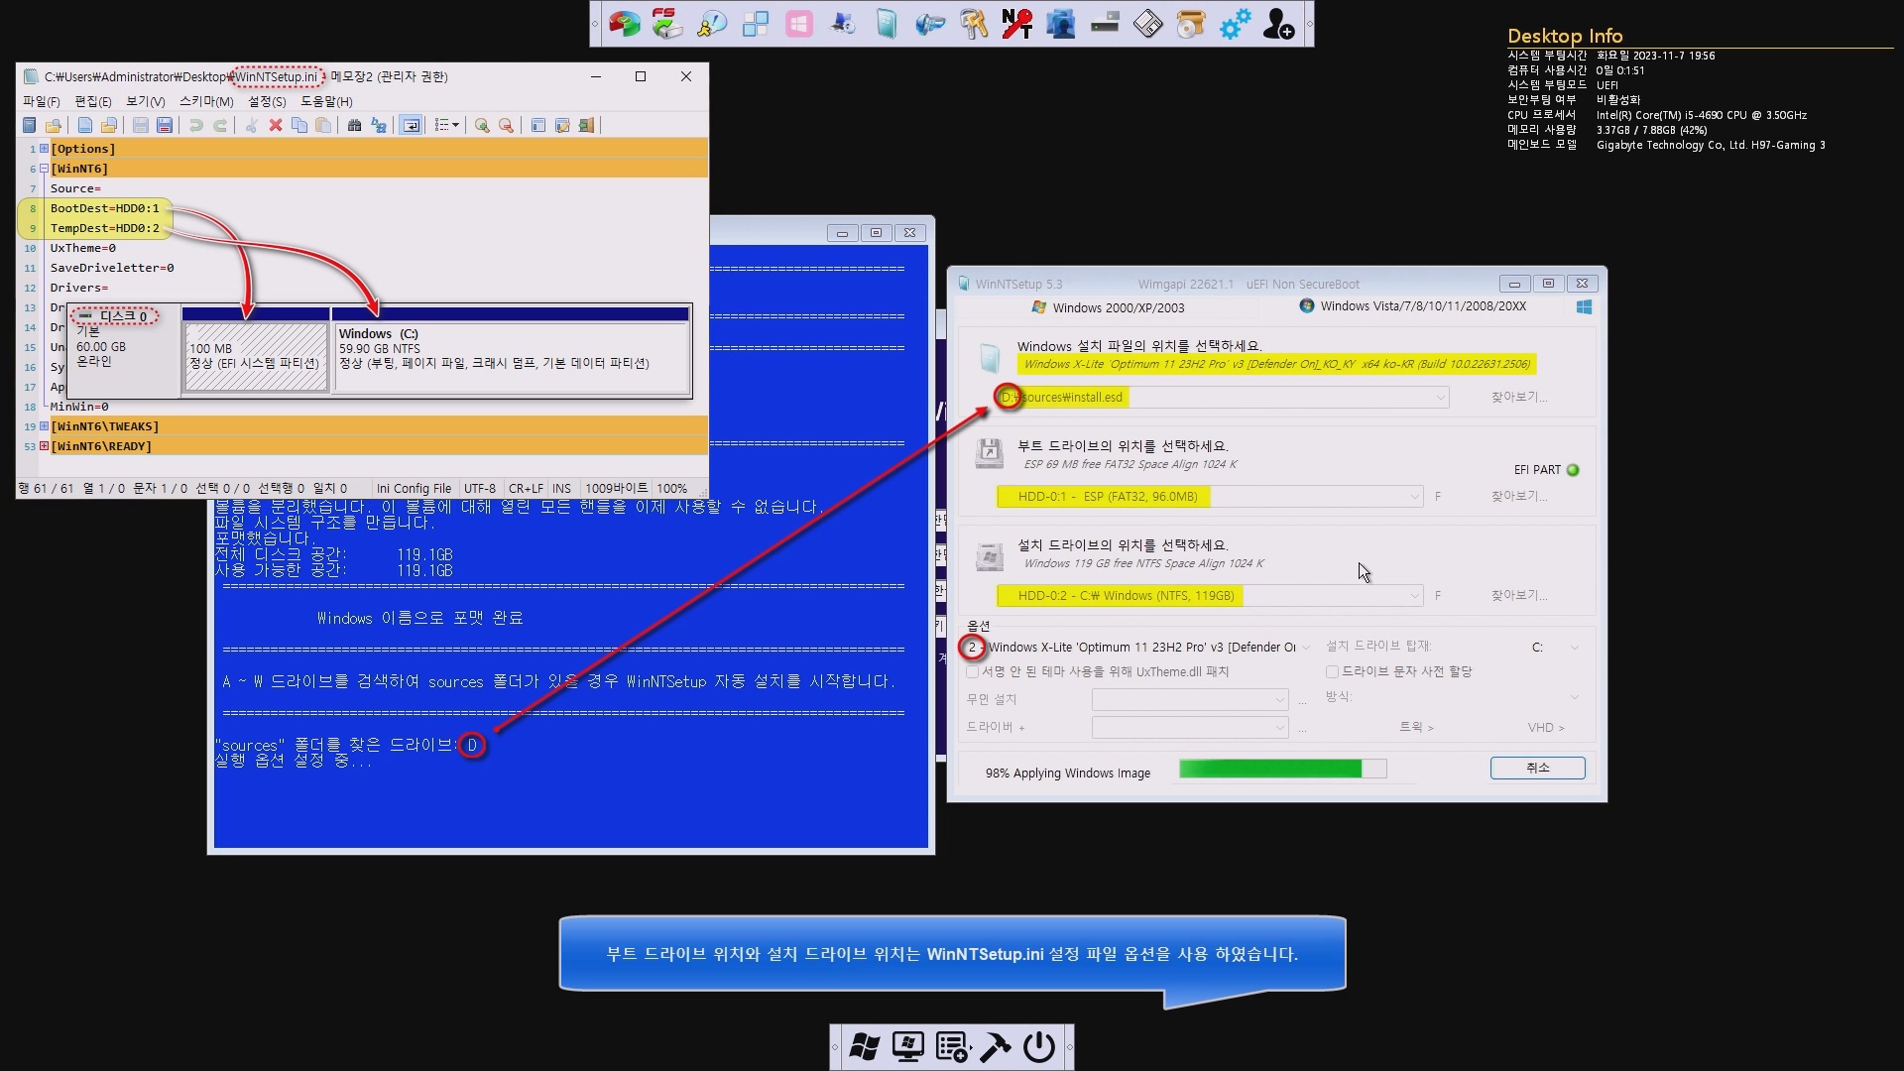Image resolution: width=1904 pixels, height=1071 pixels.
Task: Launch the blue gears settings icon in dock
Action: point(1235,24)
